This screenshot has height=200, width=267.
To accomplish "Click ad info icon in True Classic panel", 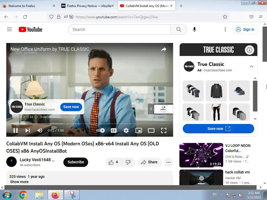I will pyautogui.click(x=250, y=50).
